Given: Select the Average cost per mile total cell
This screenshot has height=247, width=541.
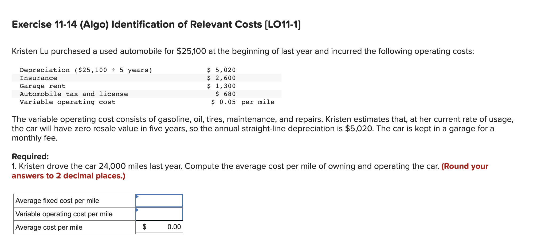Looking at the screenshot, I should 159,227.
